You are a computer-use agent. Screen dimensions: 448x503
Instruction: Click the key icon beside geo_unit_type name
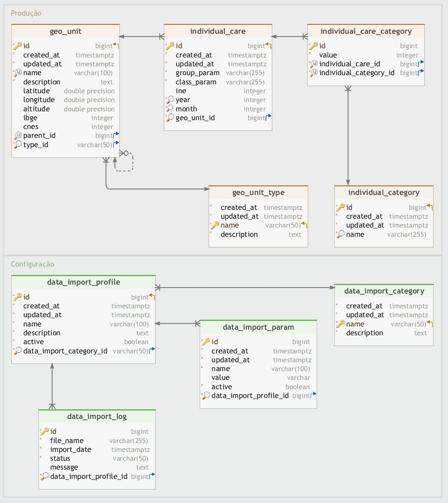coord(215,225)
